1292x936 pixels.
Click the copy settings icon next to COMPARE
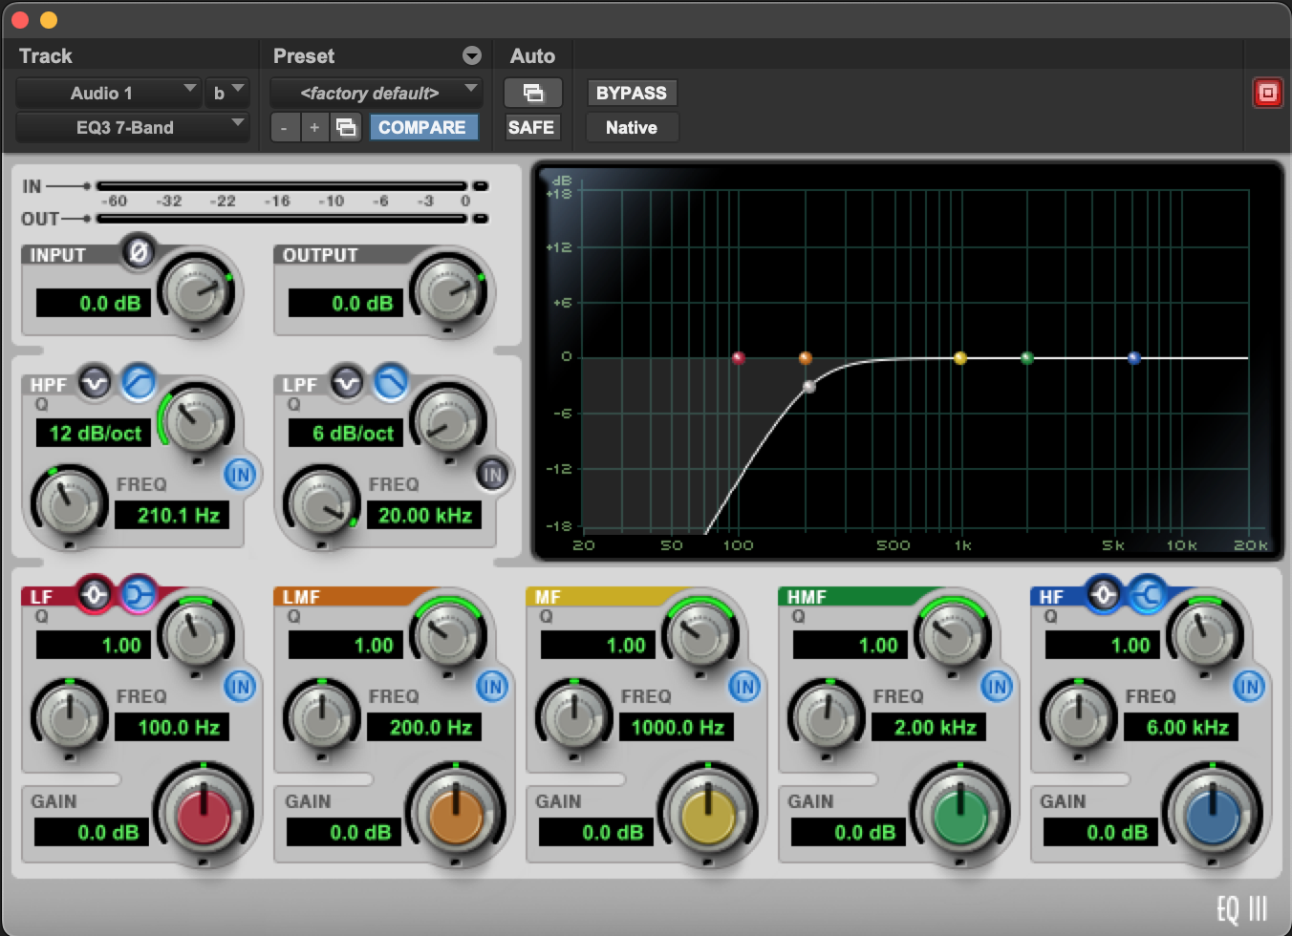(347, 127)
